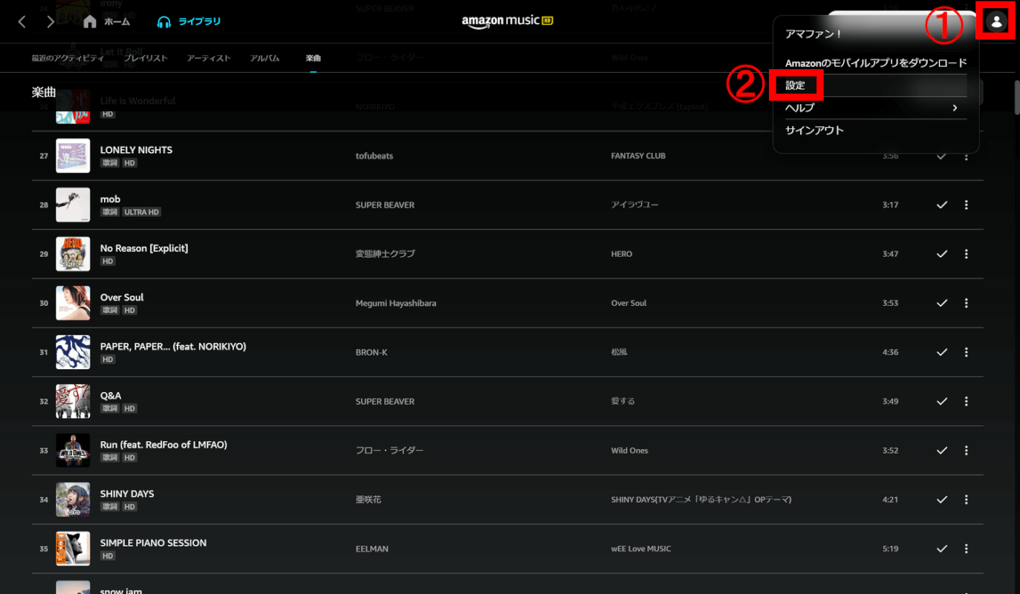Click artist 亜咲花

368,500
